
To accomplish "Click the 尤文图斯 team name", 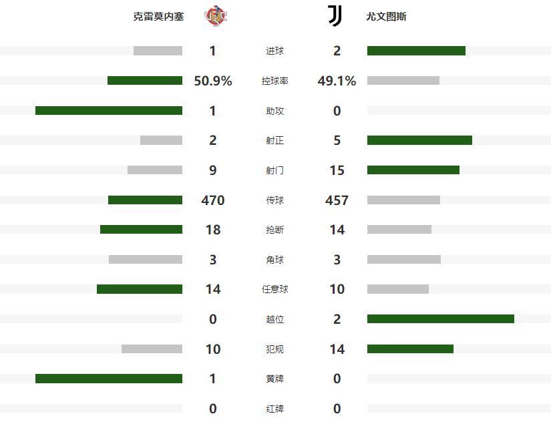I will 386,16.
